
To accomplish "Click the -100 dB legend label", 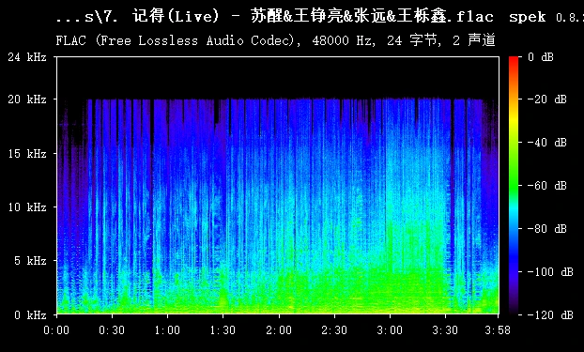I will [x=550, y=272].
